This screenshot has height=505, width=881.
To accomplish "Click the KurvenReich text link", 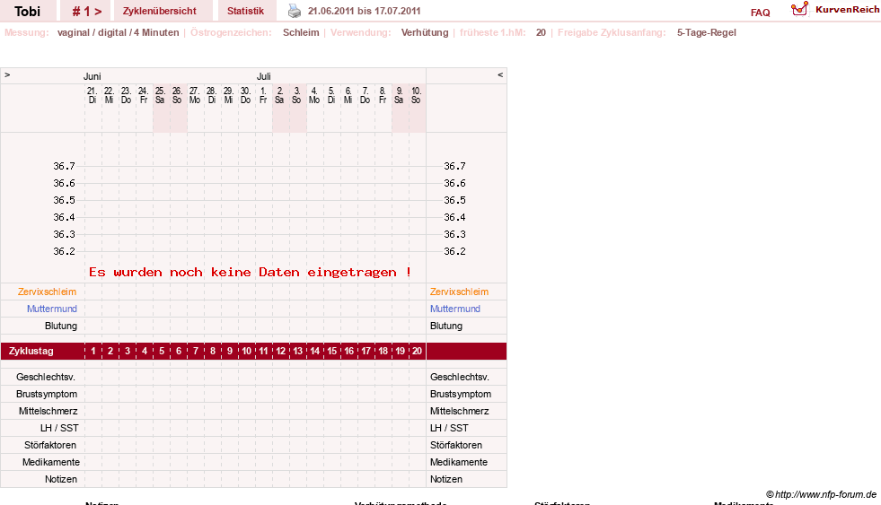I will tap(847, 10).
